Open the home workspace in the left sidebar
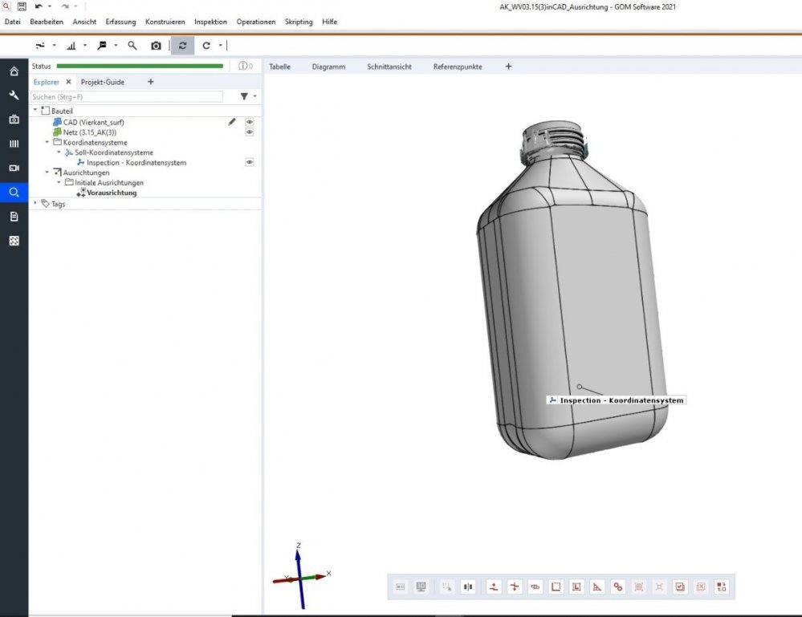The height and width of the screenshot is (617, 802). coord(14,71)
